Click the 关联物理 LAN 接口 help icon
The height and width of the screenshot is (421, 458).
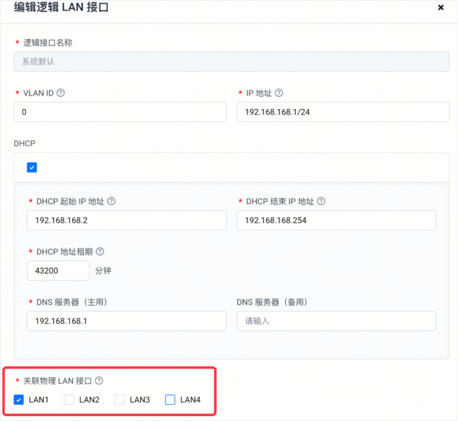(x=99, y=381)
